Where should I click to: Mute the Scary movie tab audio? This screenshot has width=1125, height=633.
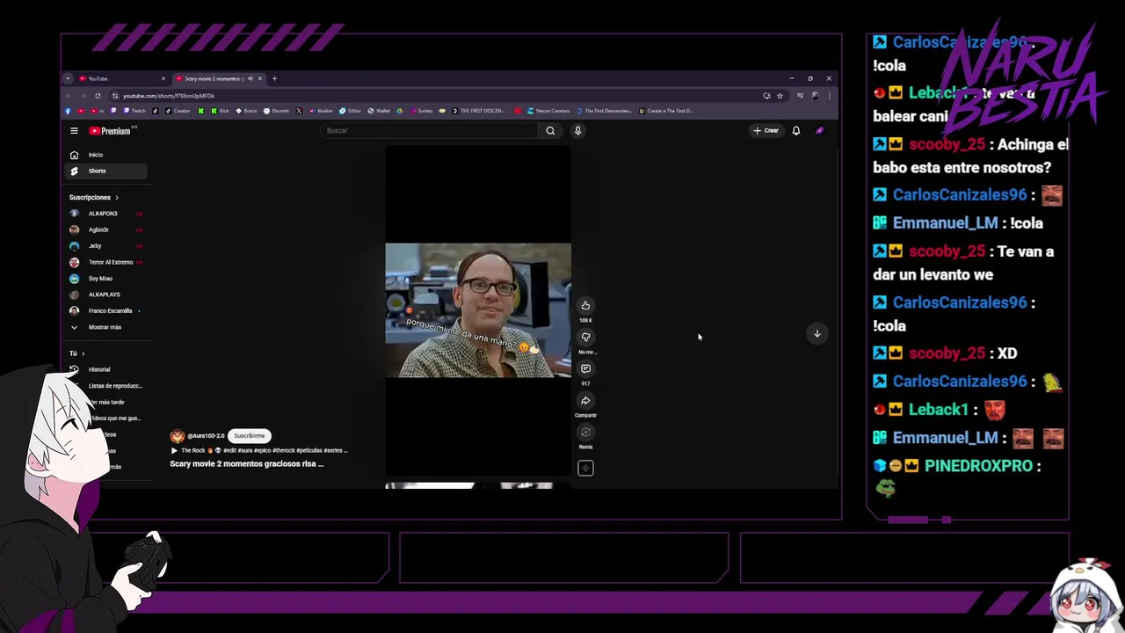(x=250, y=78)
